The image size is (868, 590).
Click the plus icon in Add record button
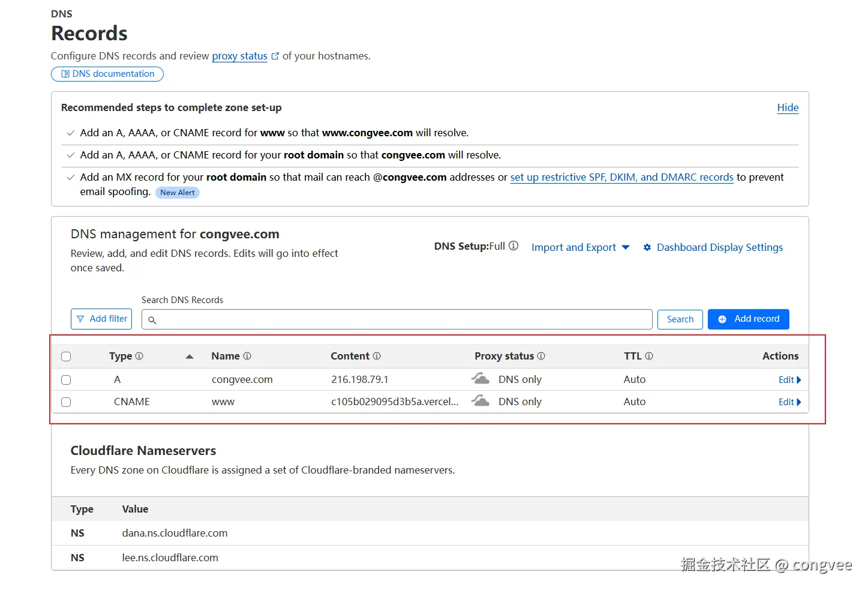click(722, 319)
